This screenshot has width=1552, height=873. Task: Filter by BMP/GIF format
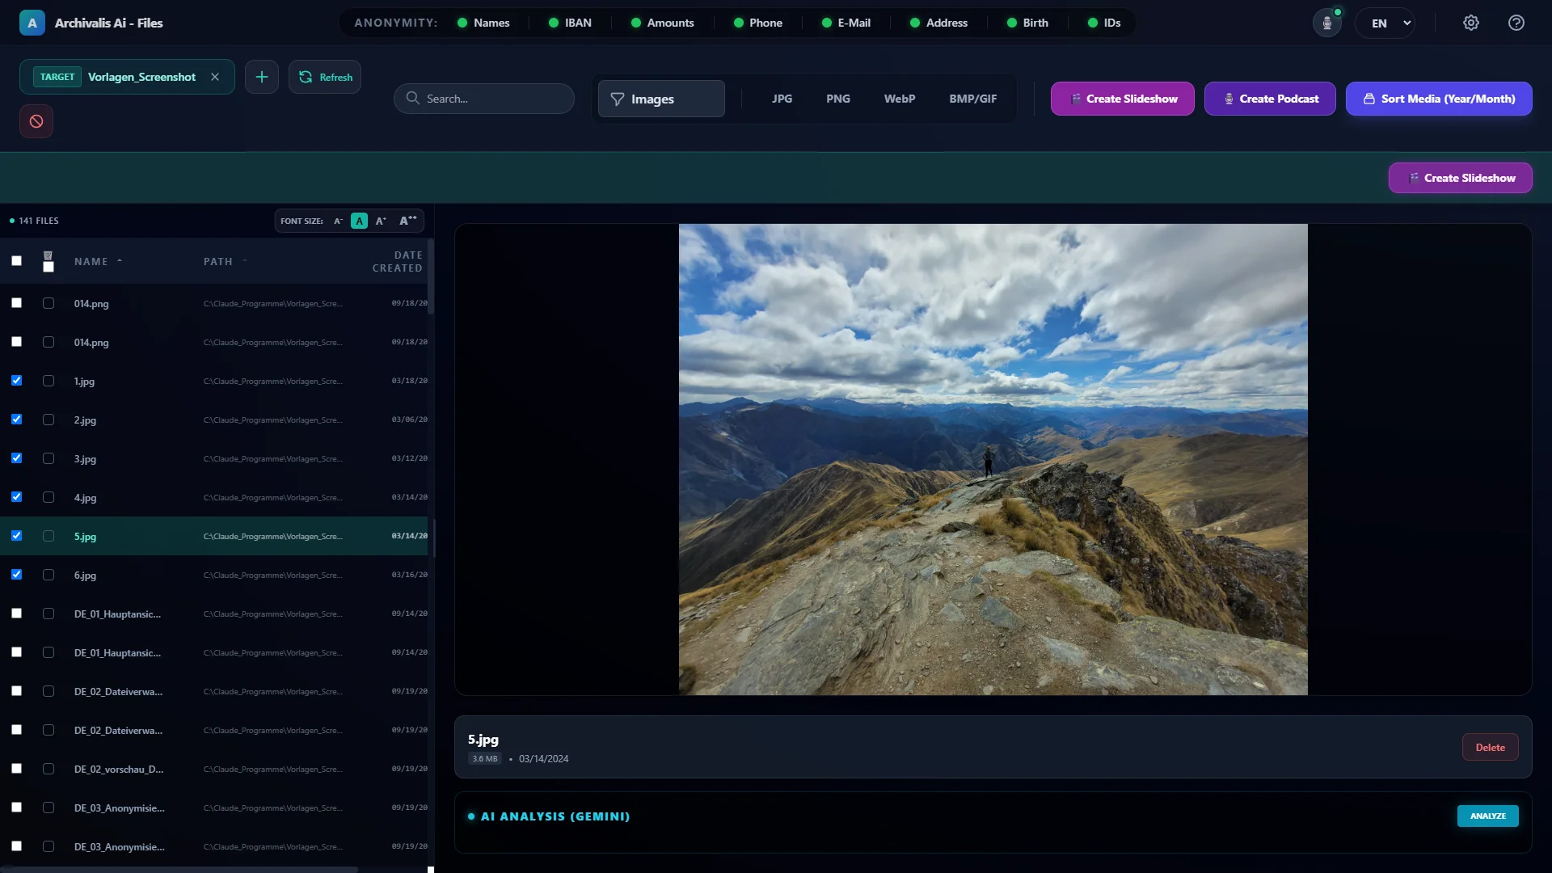coord(972,99)
